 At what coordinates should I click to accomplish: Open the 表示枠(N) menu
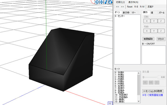tap(133, 2)
